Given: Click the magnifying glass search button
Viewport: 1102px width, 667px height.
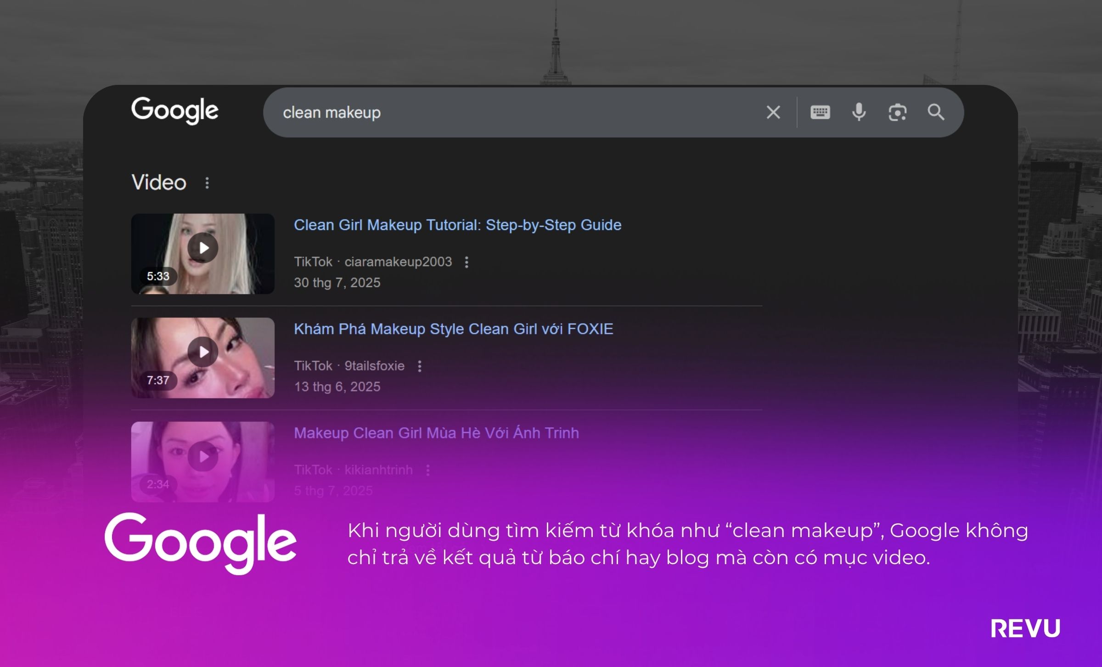Looking at the screenshot, I should pyautogui.click(x=936, y=112).
